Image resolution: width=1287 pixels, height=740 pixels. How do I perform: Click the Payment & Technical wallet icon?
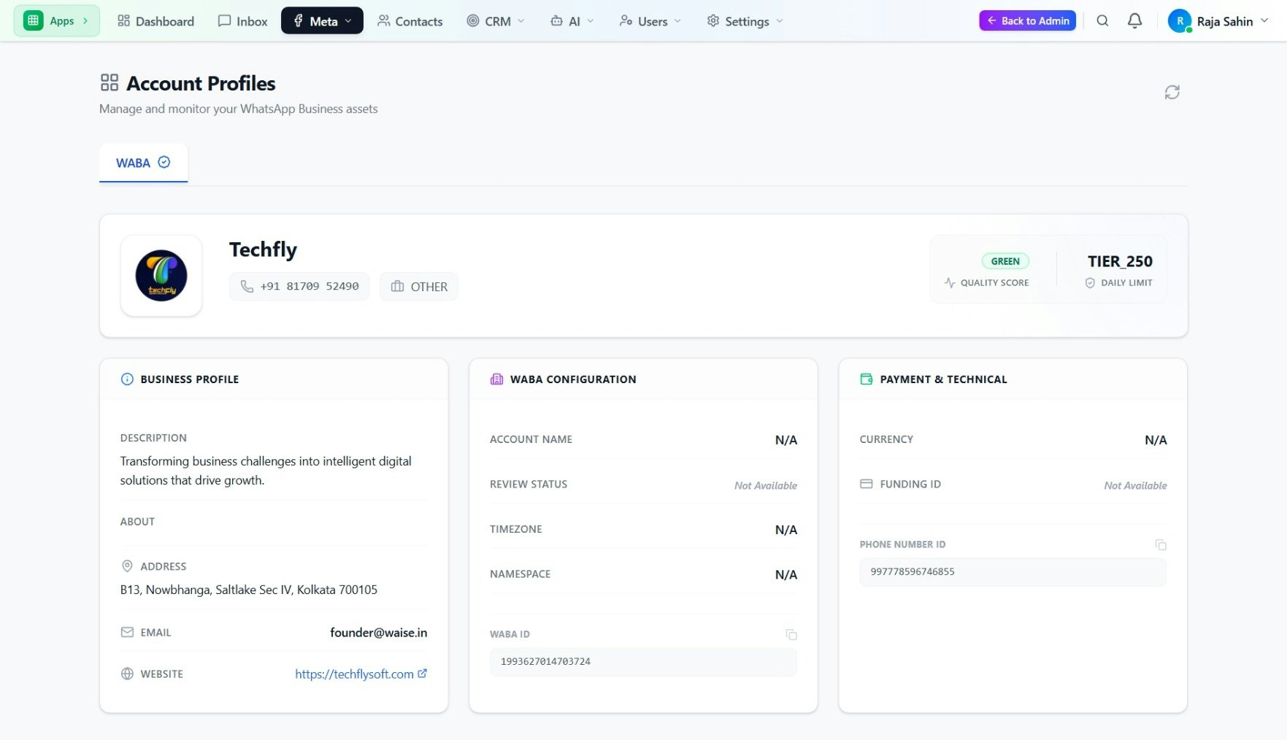point(867,379)
